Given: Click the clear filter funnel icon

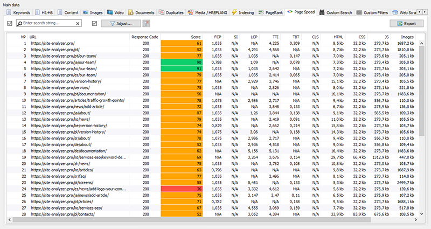Looking at the screenshot, I should [x=146, y=24].
